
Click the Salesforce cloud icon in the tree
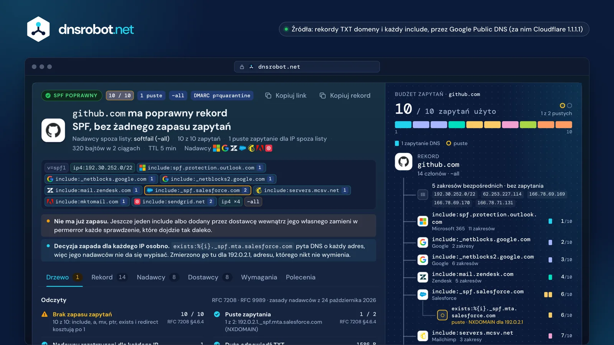[x=423, y=294]
